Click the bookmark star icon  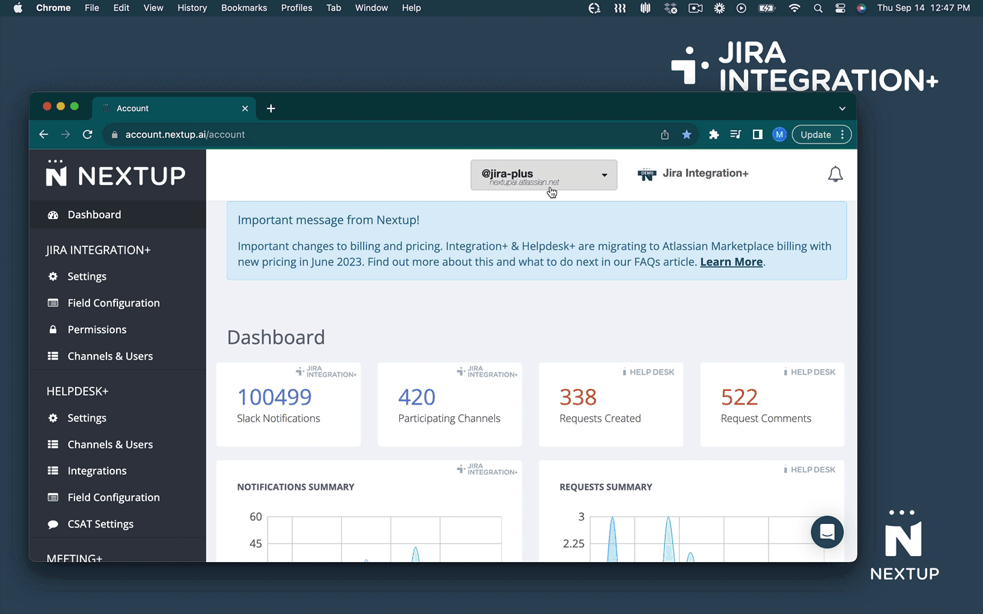pyautogui.click(x=687, y=134)
